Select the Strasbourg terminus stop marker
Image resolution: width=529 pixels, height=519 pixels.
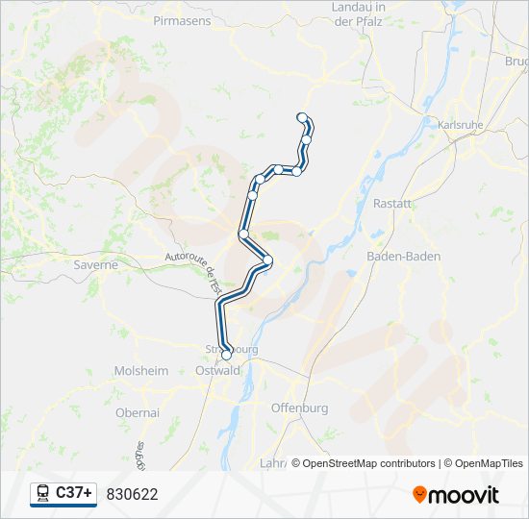226,355
